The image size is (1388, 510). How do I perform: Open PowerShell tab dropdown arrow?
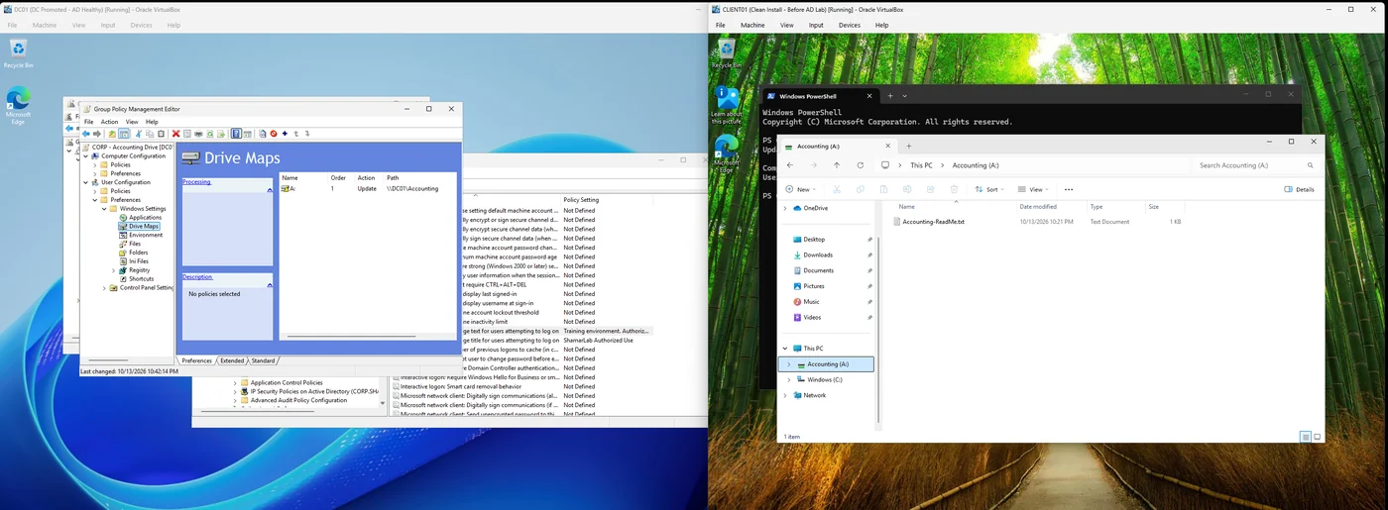[904, 96]
